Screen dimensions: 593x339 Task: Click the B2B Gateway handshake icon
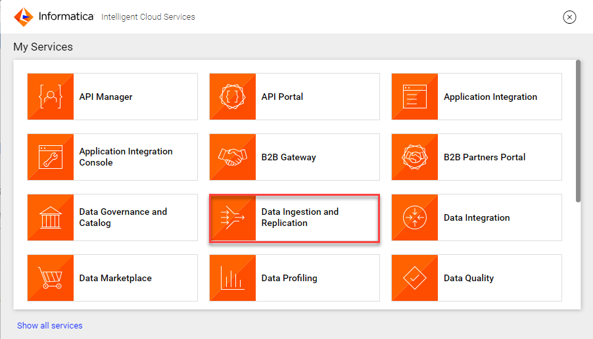pos(233,157)
